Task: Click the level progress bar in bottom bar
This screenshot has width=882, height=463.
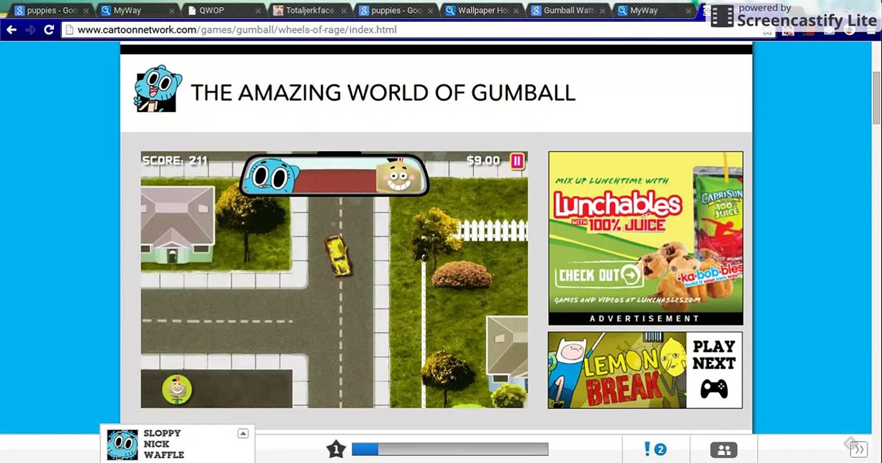Action: click(x=450, y=449)
